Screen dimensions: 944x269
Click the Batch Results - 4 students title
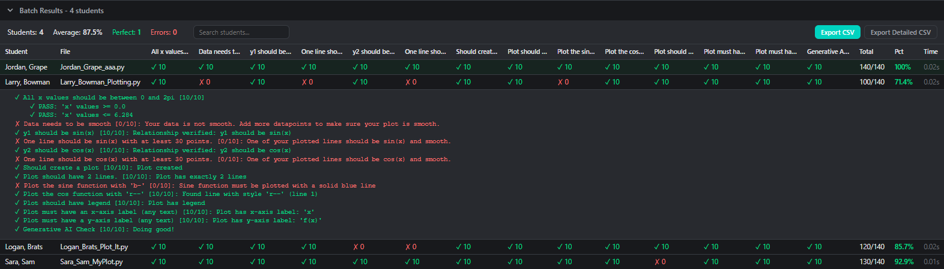click(x=61, y=11)
